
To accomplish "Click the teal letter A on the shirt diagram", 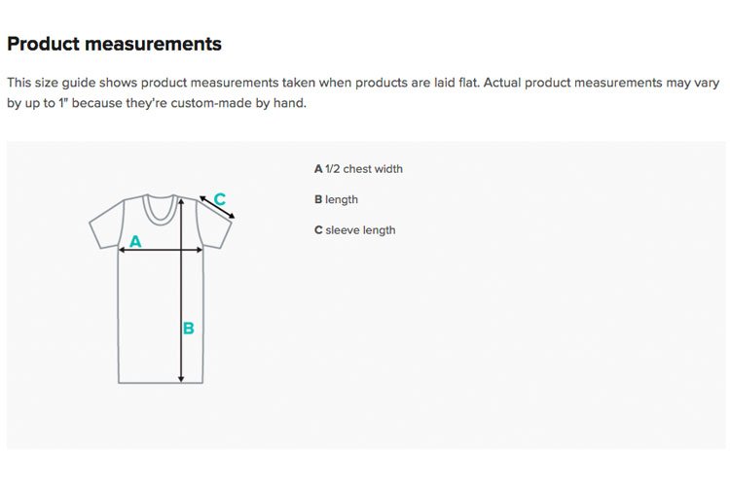I will (x=135, y=241).
